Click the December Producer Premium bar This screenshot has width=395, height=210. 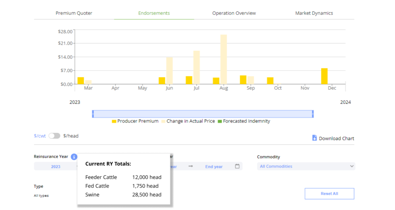(324, 76)
